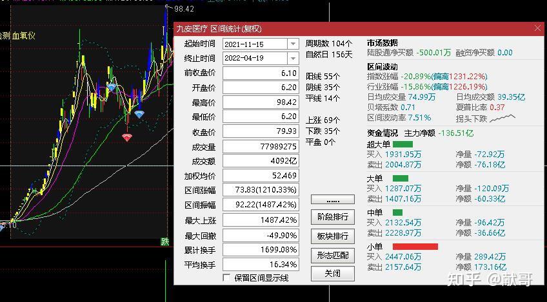The width and height of the screenshot is (547, 302).
Task: Click the 大单 green bar
Action: click(x=400, y=178)
